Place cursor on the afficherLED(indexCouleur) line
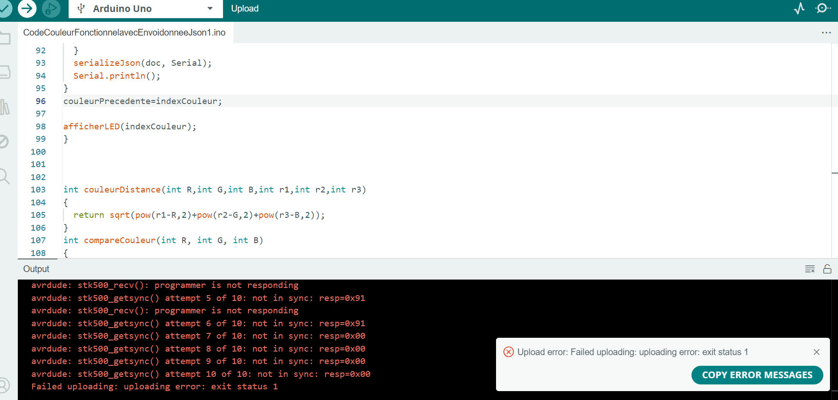The width and height of the screenshot is (838, 400). click(129, 127)
